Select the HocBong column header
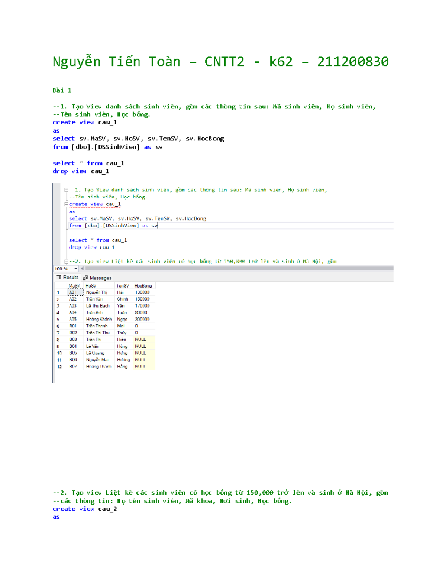 143,286
